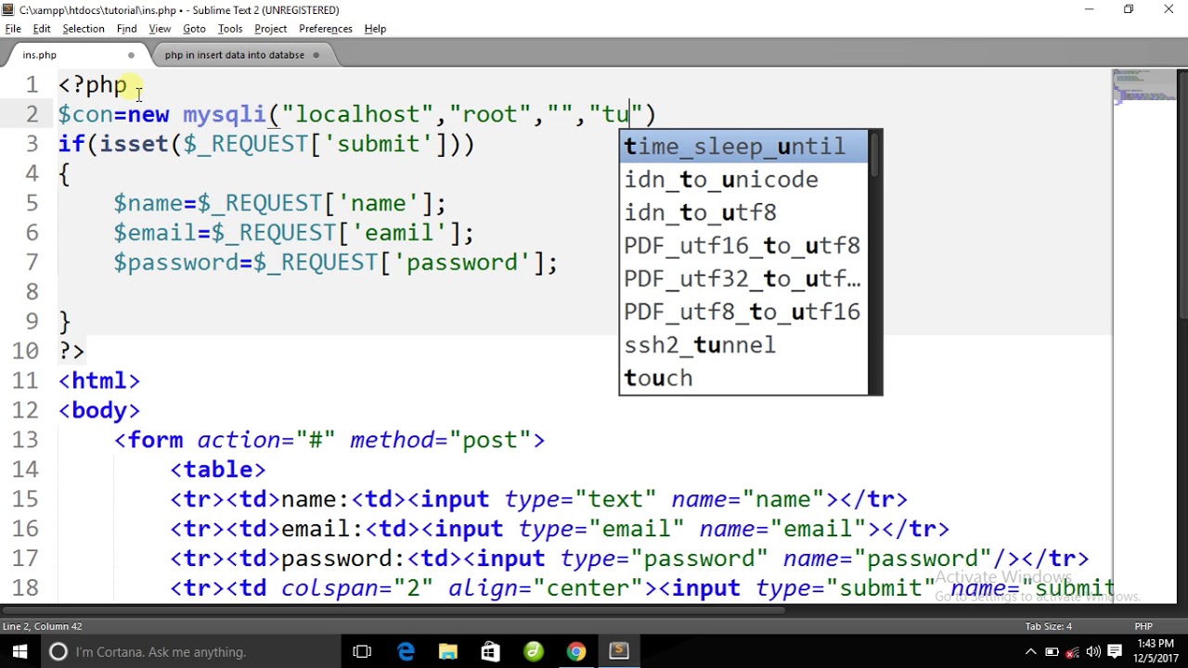This screenshot has height=668, width=1188.
Task: Open Task View from taskbar
Action: click(362, 651)
